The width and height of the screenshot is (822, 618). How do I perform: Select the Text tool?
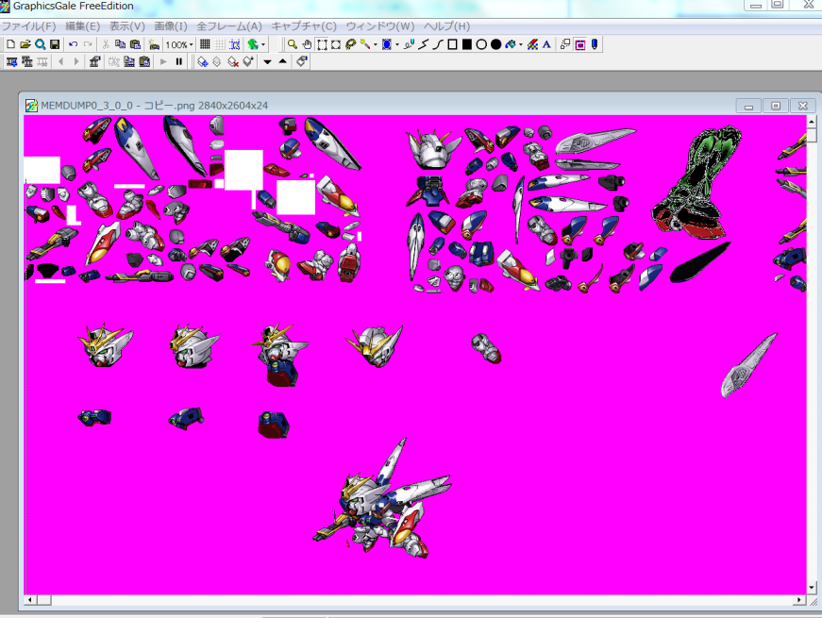click(546, 44)
